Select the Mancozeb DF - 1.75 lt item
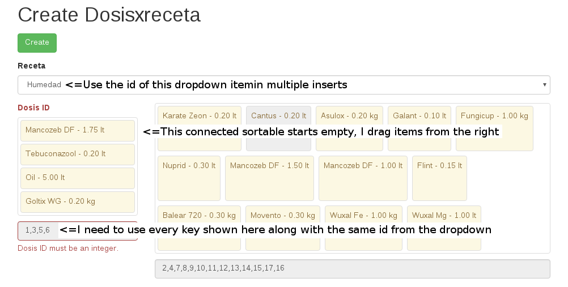 (78, 130)
